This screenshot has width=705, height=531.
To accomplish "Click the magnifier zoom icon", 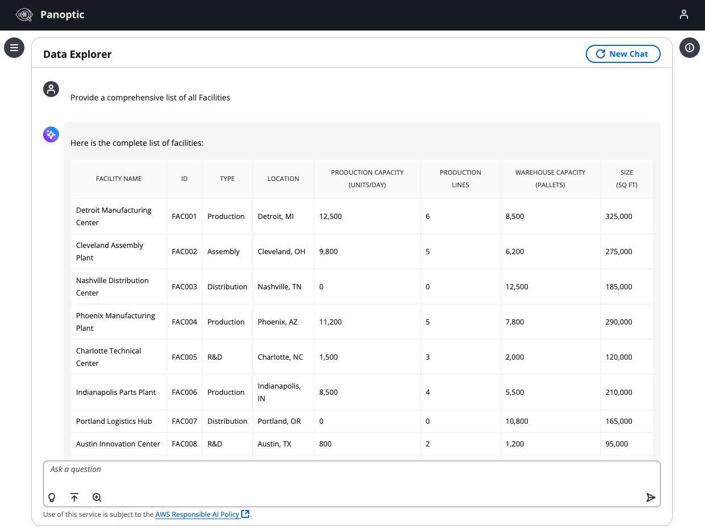I will click(97, 498).
